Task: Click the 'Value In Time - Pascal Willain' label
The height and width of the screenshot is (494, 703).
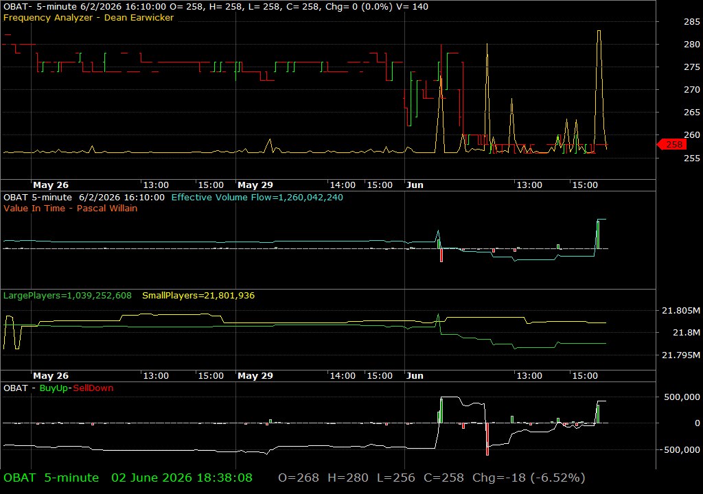Action: (x=71, y=208)
